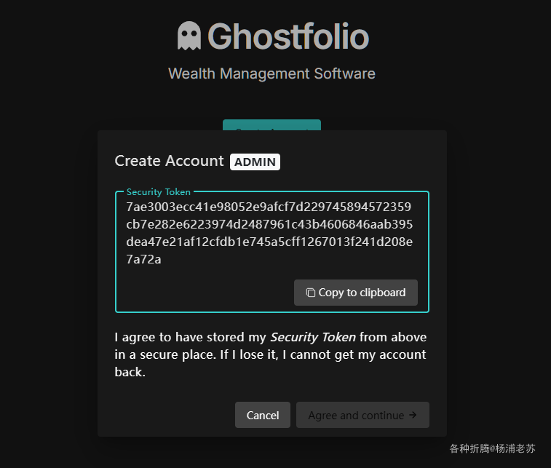Viewport: 551px width, 468px height.
Task: Click the watermark text at bottom right
Action: coord(492,448)
